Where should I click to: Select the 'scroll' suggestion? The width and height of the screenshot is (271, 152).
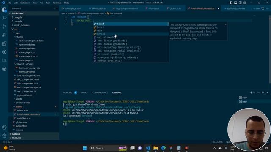click(x=131, y=34)
